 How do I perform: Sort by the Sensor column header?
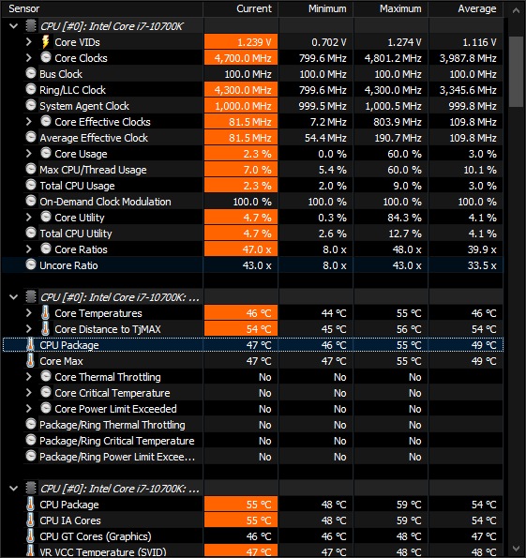click(x=102, y=8)
